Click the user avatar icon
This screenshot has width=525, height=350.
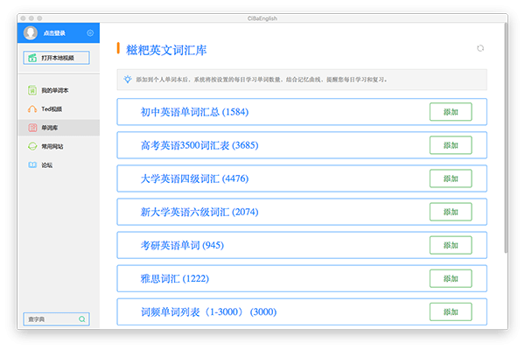(x=31, y=33)
